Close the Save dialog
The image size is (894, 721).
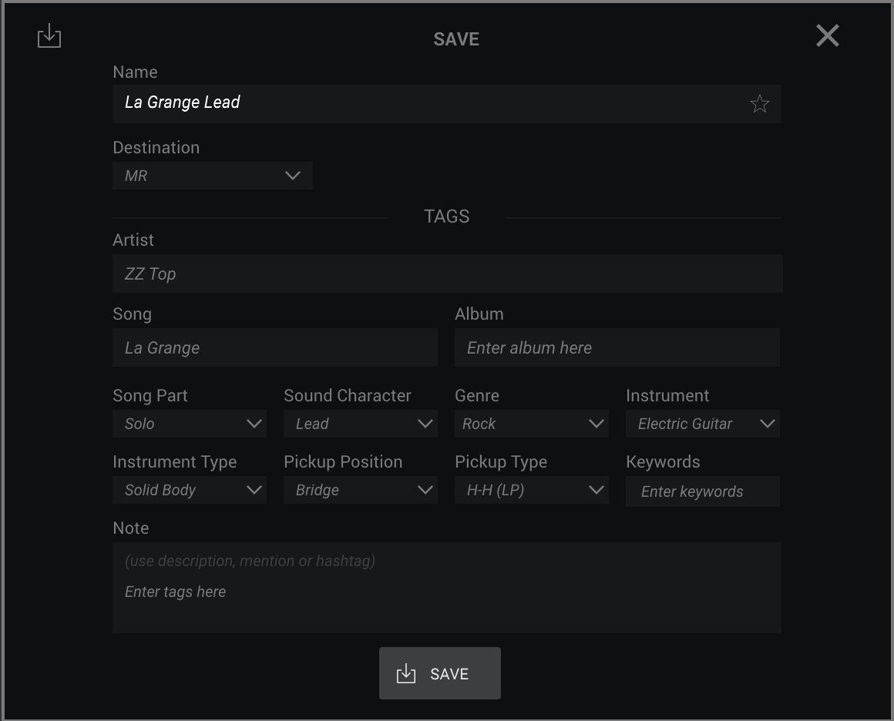(x=827, y=35)
